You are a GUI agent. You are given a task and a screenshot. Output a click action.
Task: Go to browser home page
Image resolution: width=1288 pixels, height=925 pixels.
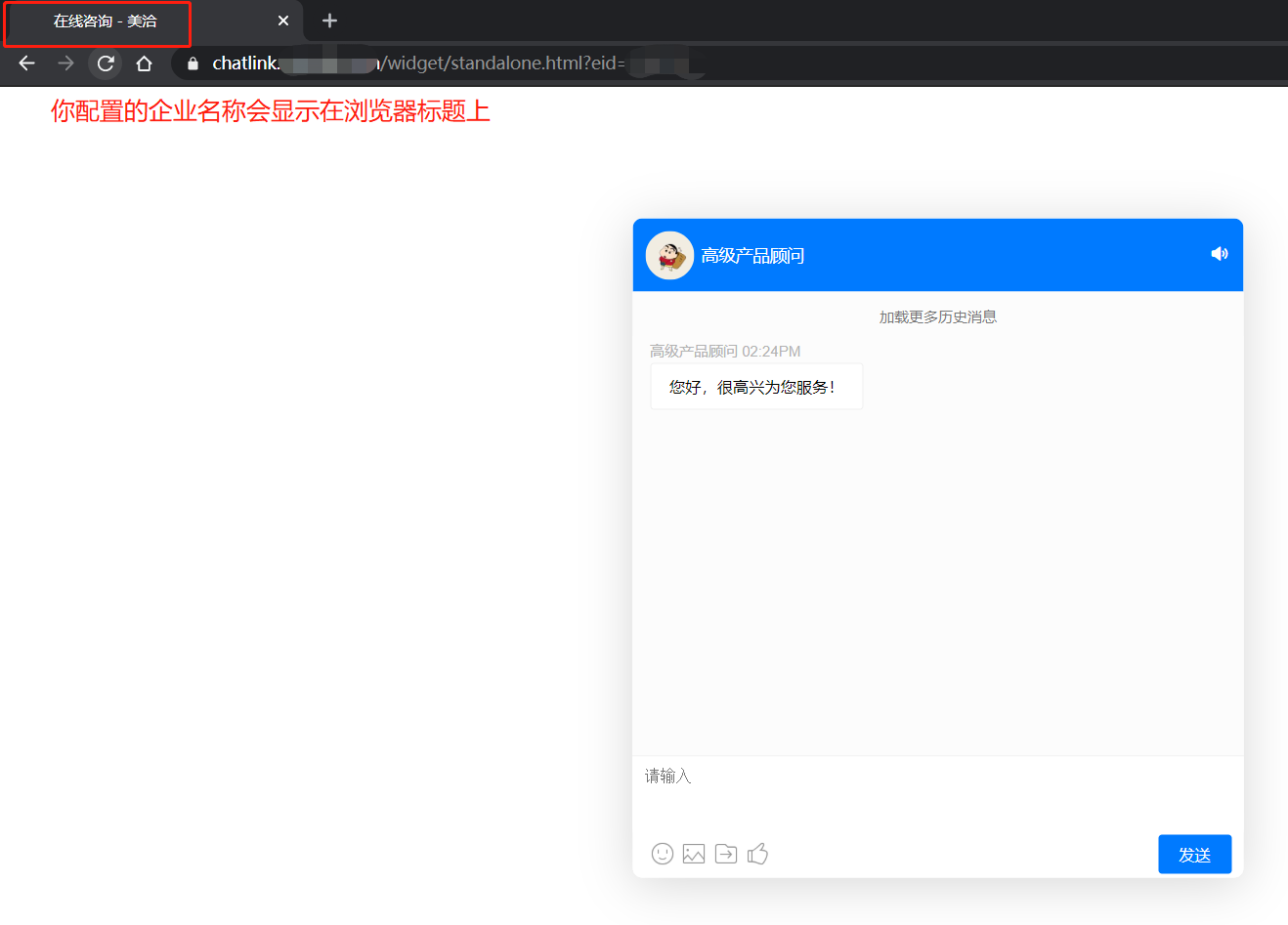(144, 63)
